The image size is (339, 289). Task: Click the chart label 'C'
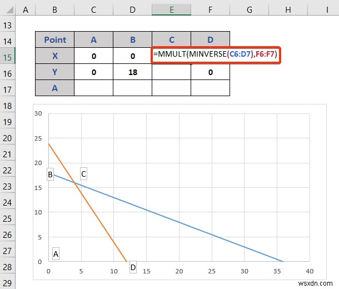[x=83, y=174]
